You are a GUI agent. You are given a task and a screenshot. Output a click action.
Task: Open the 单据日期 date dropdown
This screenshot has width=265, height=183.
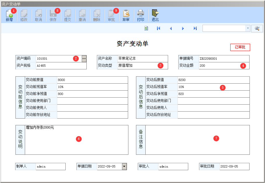coord(124,166)
